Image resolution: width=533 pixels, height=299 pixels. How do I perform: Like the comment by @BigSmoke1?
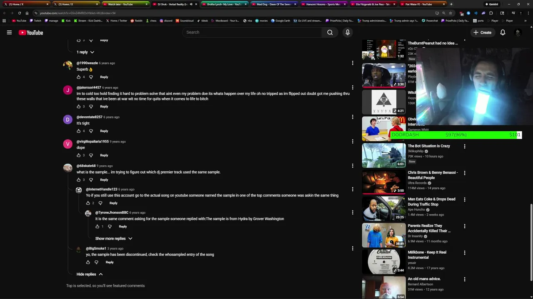pos(88,262)
